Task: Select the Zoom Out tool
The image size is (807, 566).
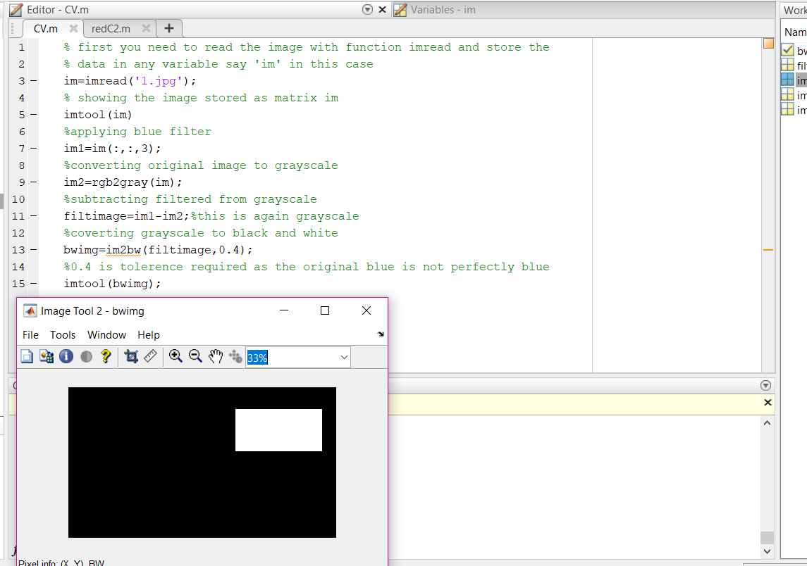Action: point(195,357)
